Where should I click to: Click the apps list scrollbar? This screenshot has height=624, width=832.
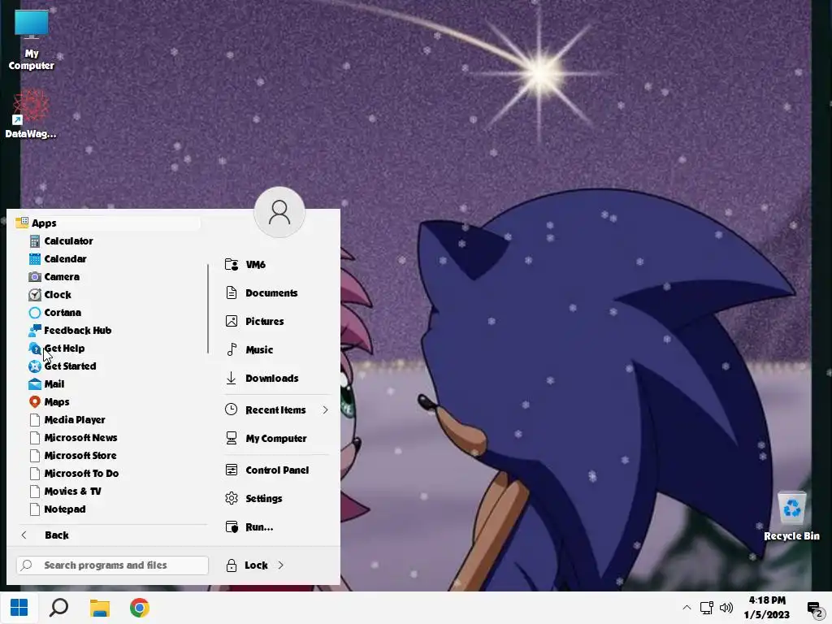(208, 308)
